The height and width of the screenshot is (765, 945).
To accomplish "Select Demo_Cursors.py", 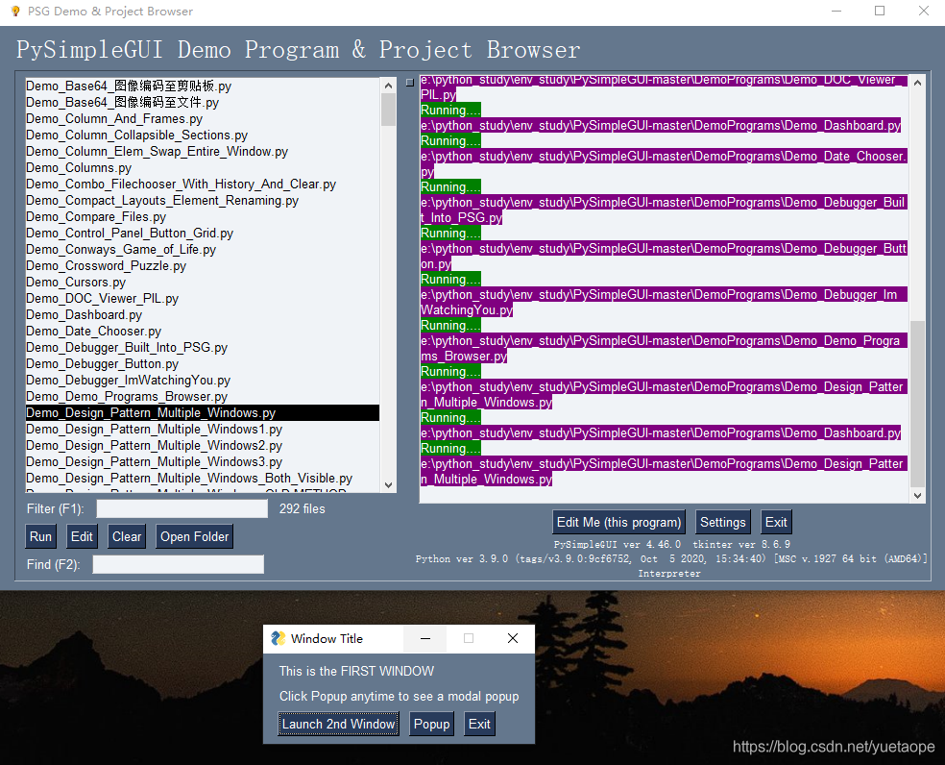I will pos(203,282).
